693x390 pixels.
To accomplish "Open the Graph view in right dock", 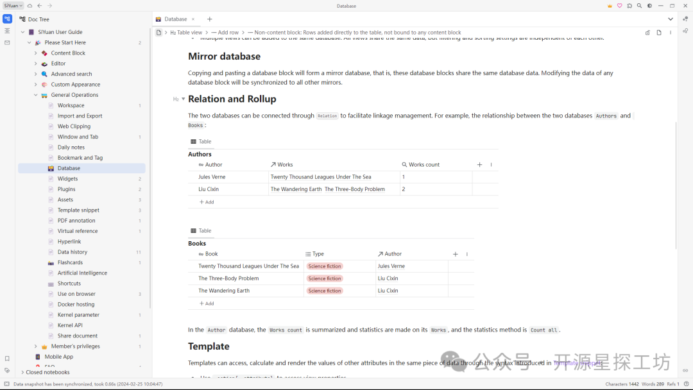I will click(x=685, y=19).
